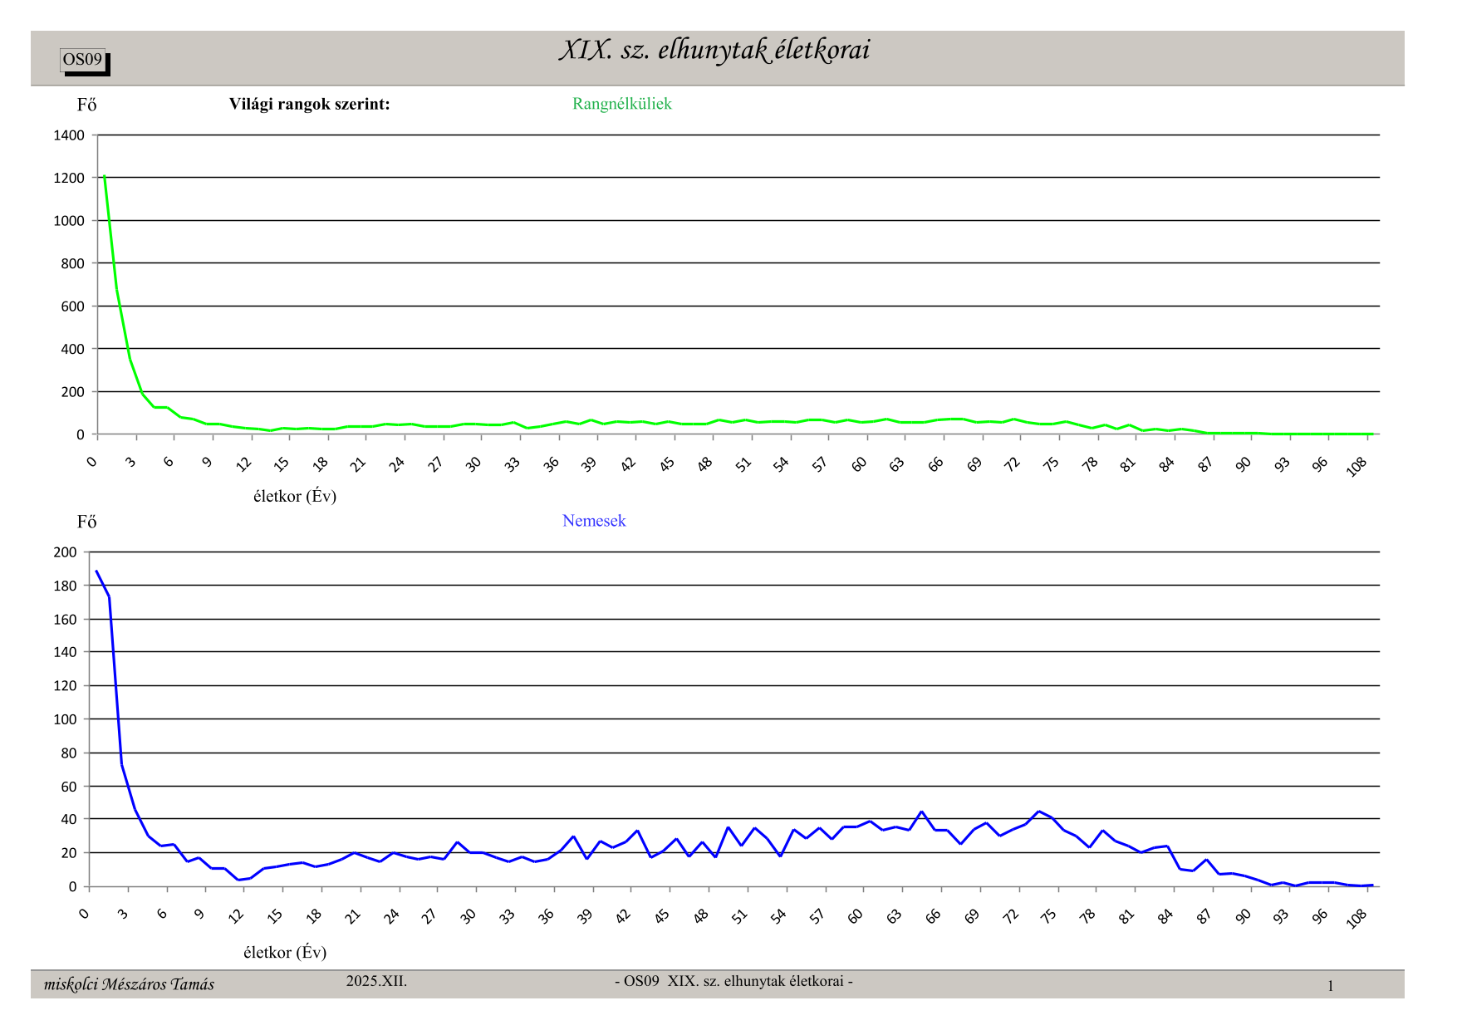Select the "Világi rangok szerint:" heading
This screenshot has width=1457, height=1030.
point(309,105)
